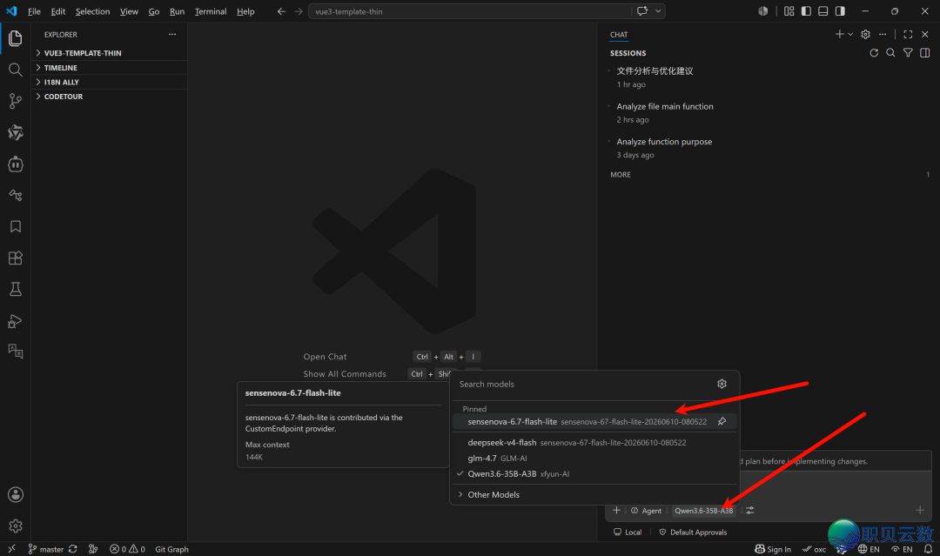Open the Agent mode picker
The image size is (940, 556).
(x=646, y=511)
